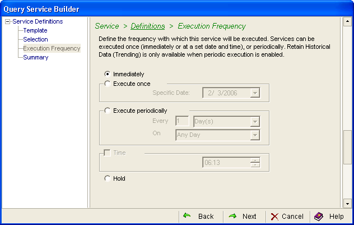354x225 pixels.
Task: Click the Next button
Action: point(244,217)
